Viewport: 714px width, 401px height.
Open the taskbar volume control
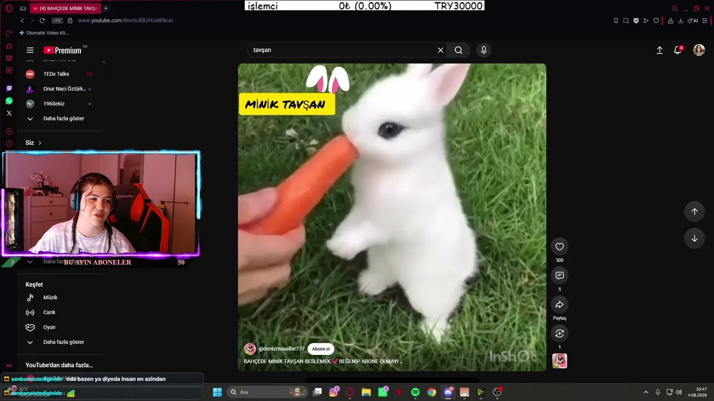point(679,392)
